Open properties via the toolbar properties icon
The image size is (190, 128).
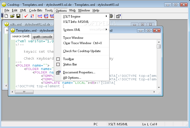click(x=118, y=16)
